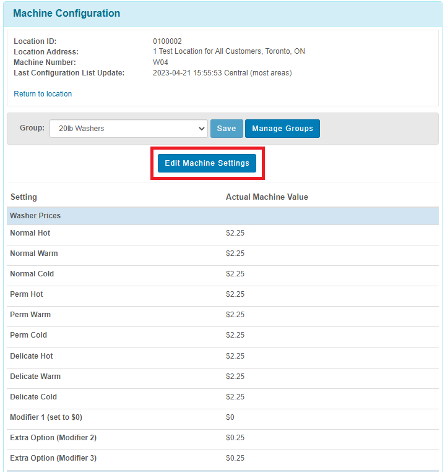Image resolution: width=445 pixels, height=473 pixels.
Task: Click the Group: field label
Action: (x=32, y=128)
